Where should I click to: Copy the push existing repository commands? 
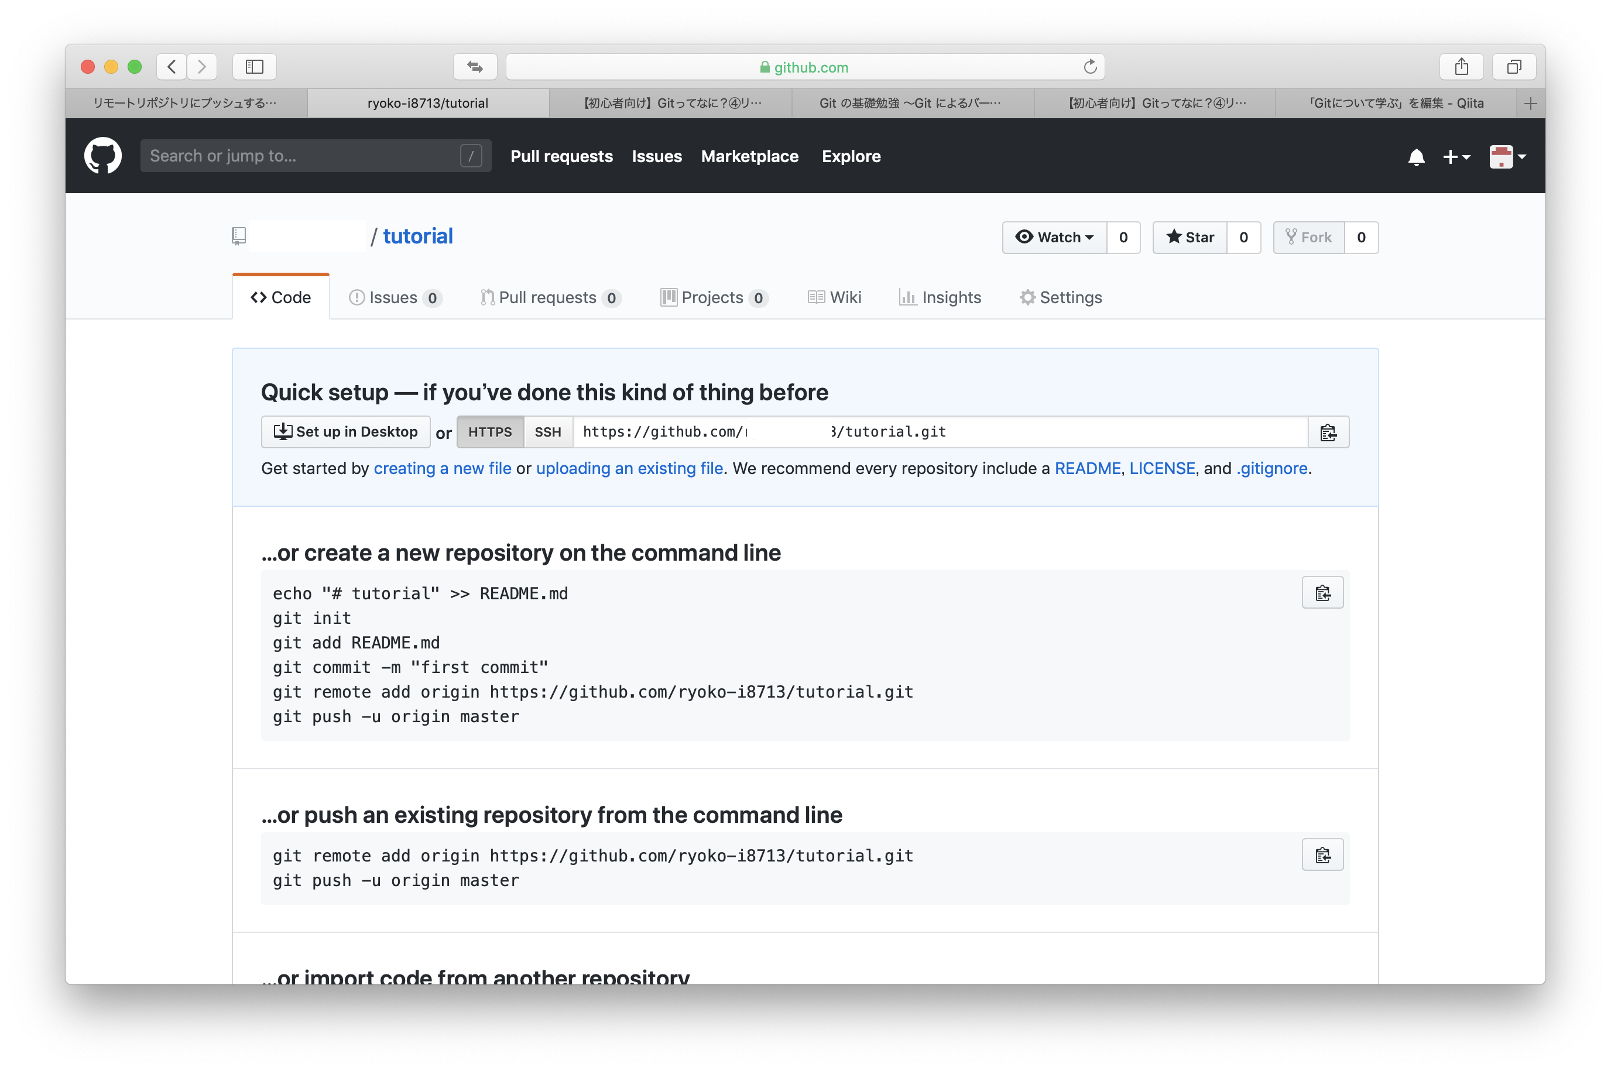(x=1322, y=855)
